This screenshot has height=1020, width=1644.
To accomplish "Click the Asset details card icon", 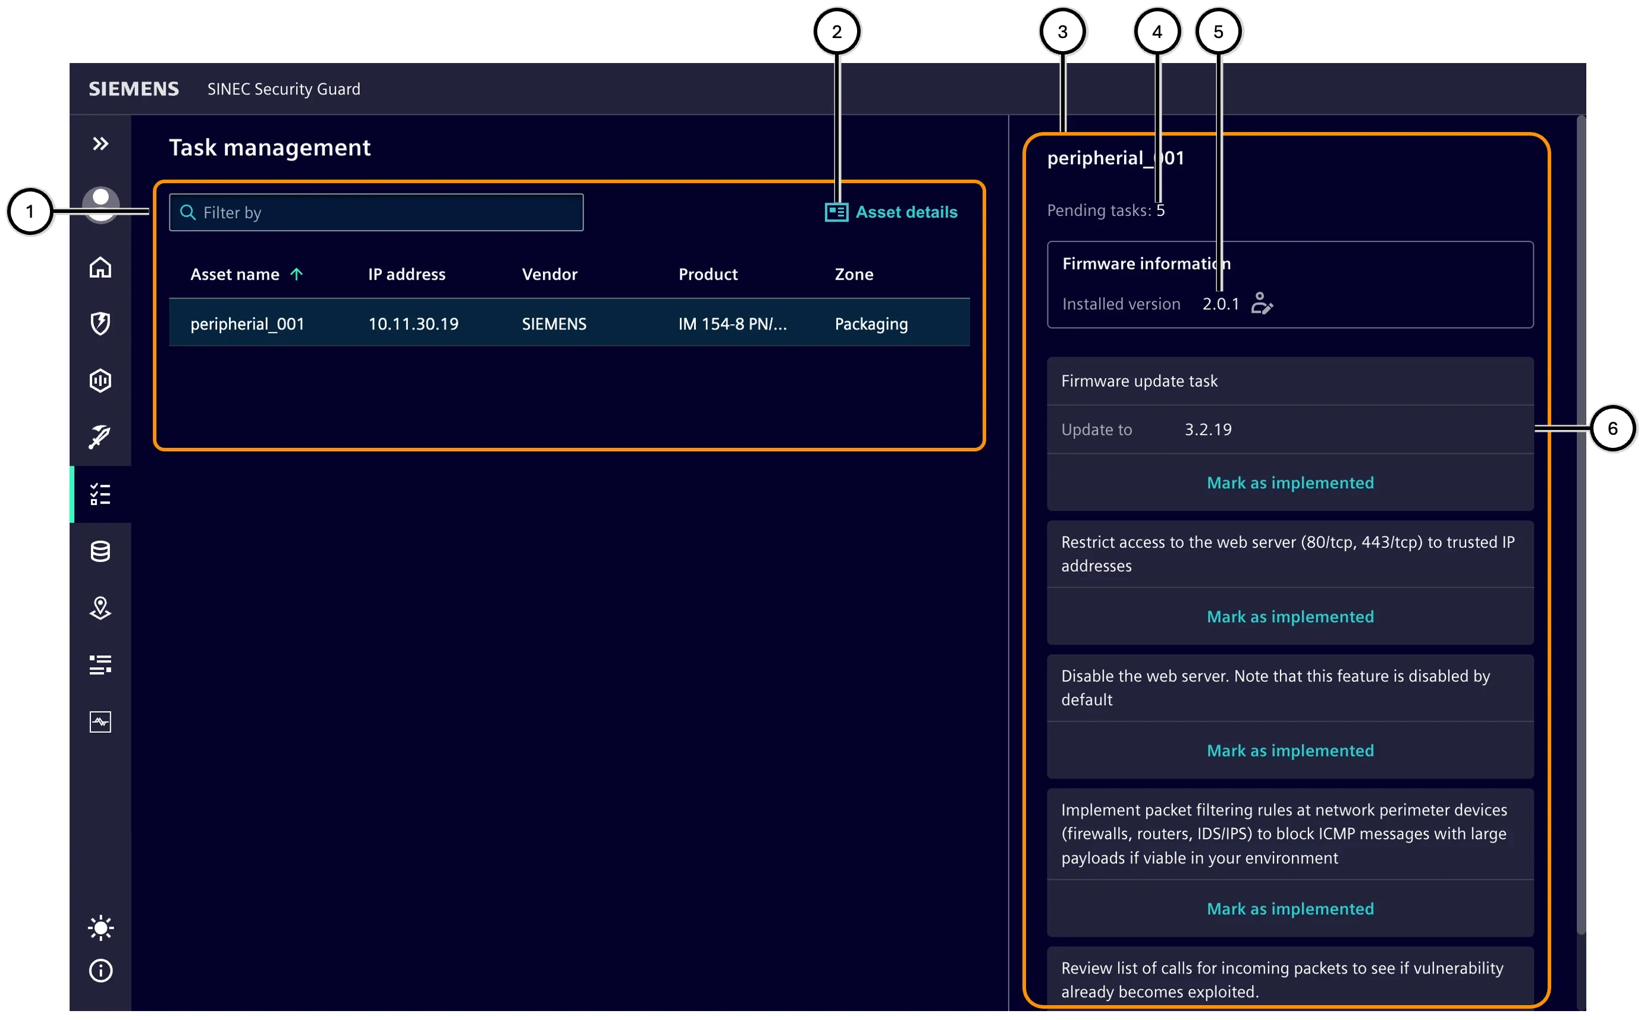I will point(836,212).
